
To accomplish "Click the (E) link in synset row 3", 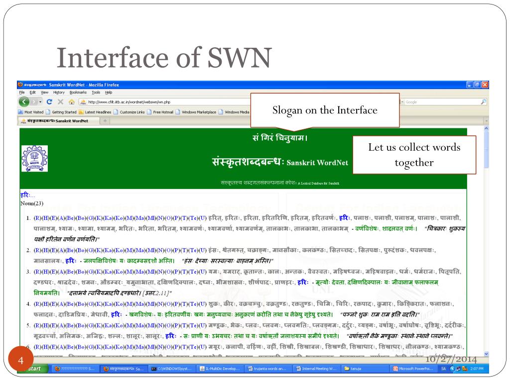I will (53, 272).
